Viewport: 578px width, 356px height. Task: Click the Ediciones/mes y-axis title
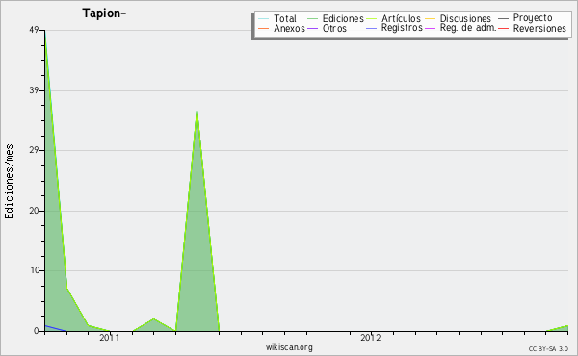(x=10, y=182)
